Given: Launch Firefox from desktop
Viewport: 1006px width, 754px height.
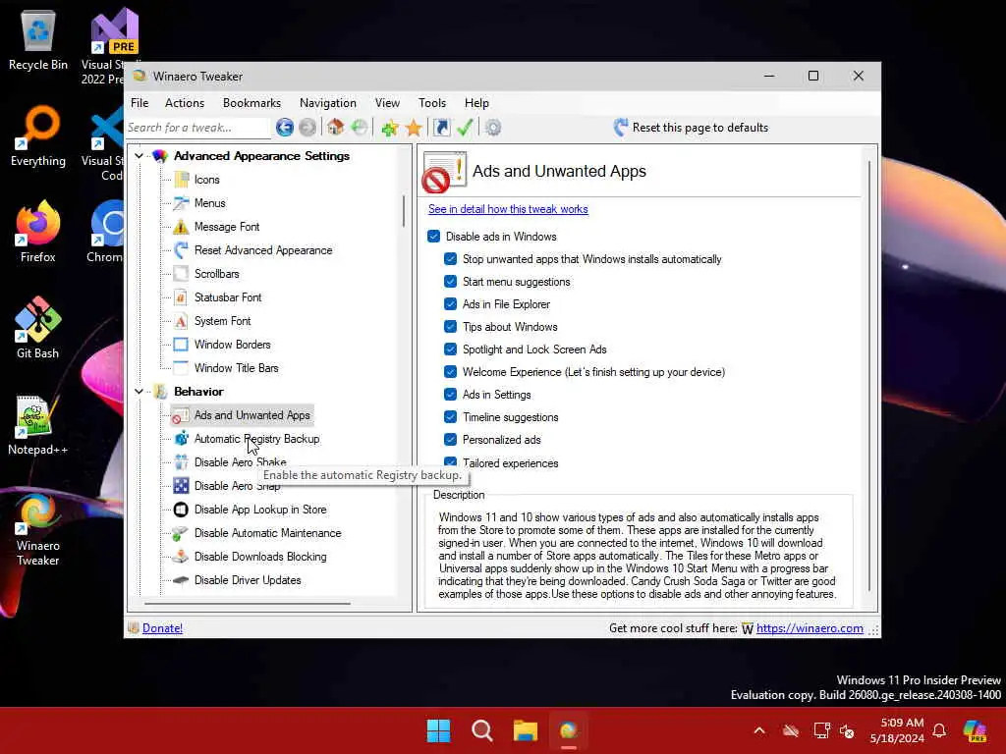Looking at the screenshot, I should [x=38, y=232].
